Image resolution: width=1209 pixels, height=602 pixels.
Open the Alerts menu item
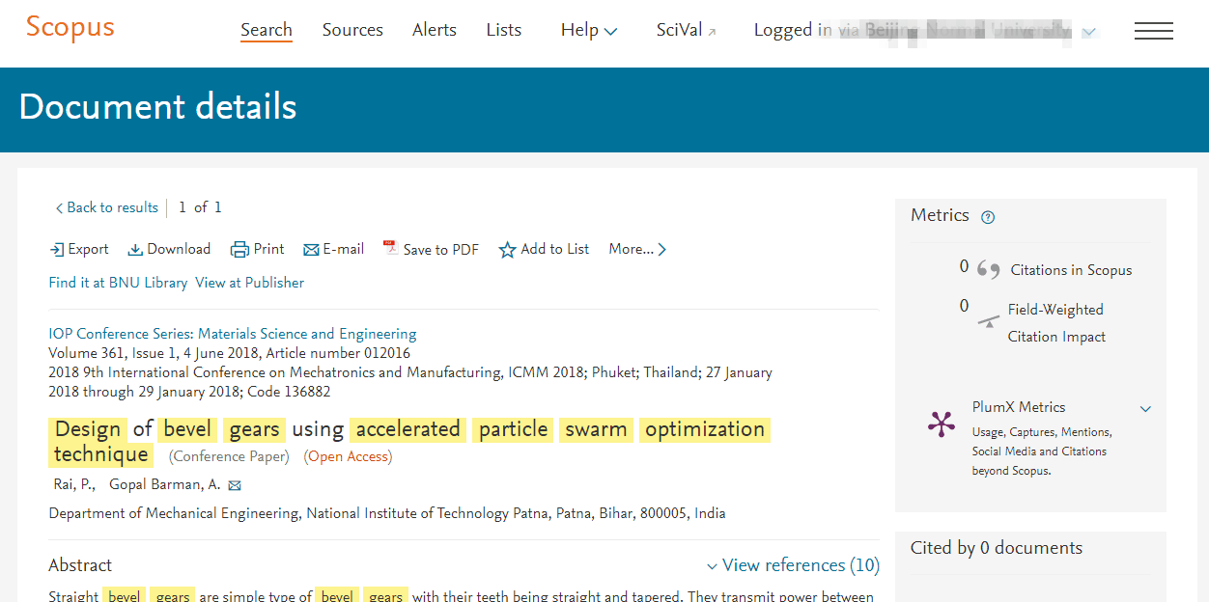435,30
